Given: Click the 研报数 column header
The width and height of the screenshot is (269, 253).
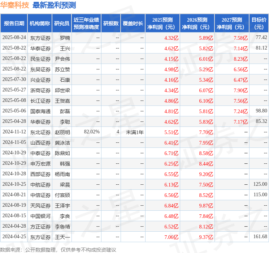Looking at the screenshot, I should click(x=111, y=23).
